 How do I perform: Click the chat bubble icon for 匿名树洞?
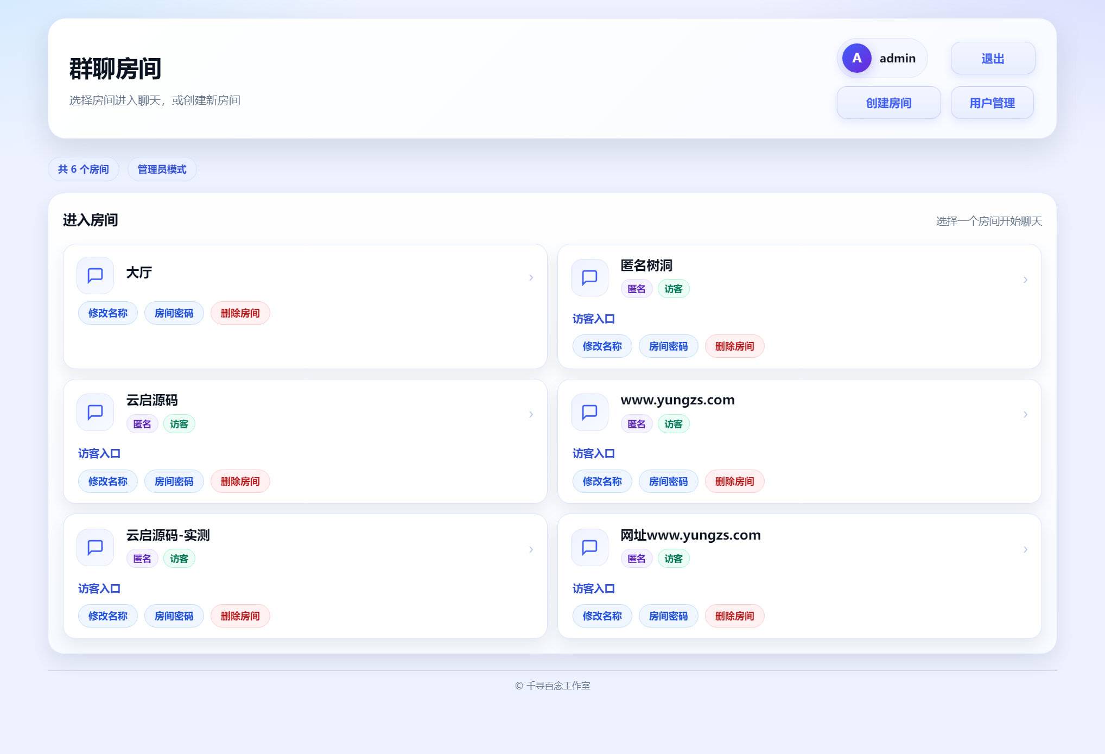click(589, 278)
